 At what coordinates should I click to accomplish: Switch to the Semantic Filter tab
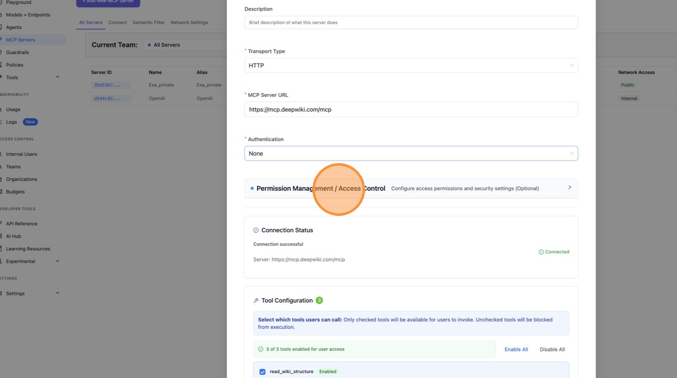149,23
